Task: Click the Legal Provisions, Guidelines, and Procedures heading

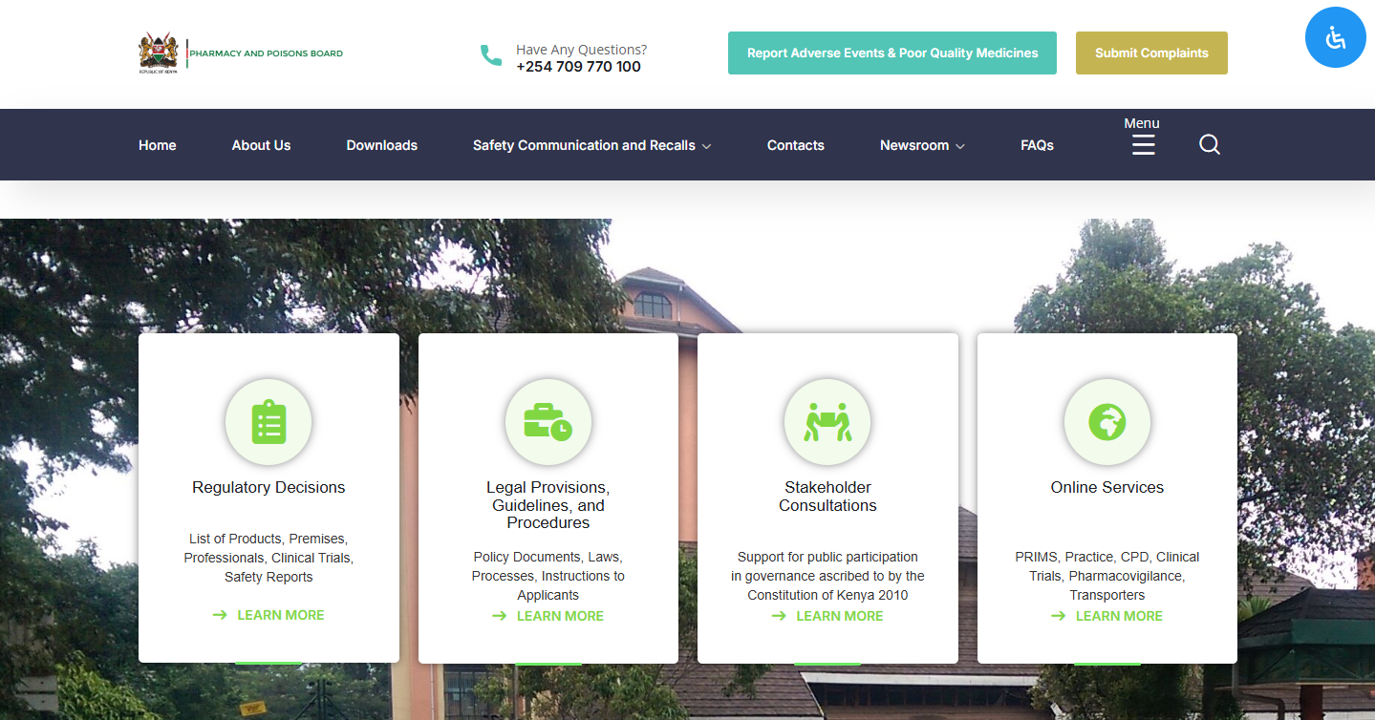Action: pyautogui.click(x=548, y=505)
